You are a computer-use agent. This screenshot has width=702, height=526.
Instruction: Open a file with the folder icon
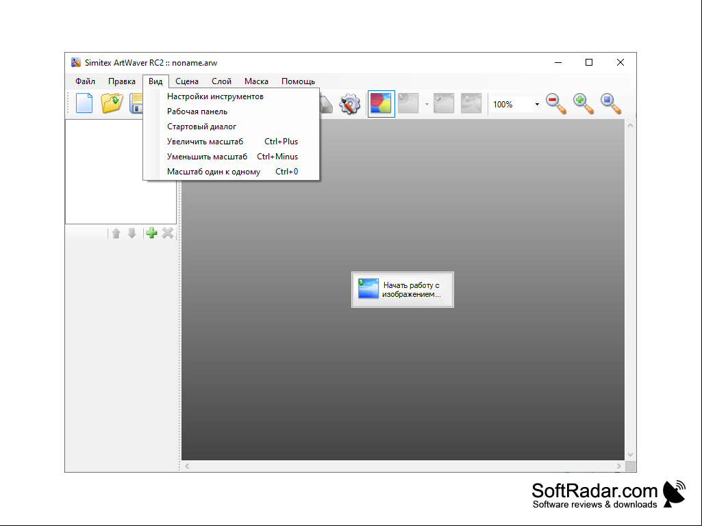pyautogui.click(x=112, y=103)
